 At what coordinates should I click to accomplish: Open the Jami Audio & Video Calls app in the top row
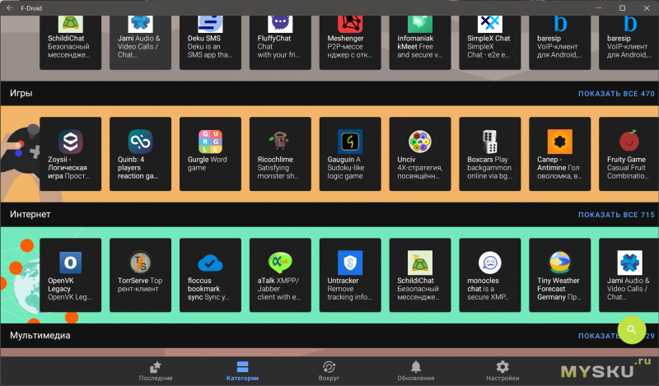click(140, 43)
